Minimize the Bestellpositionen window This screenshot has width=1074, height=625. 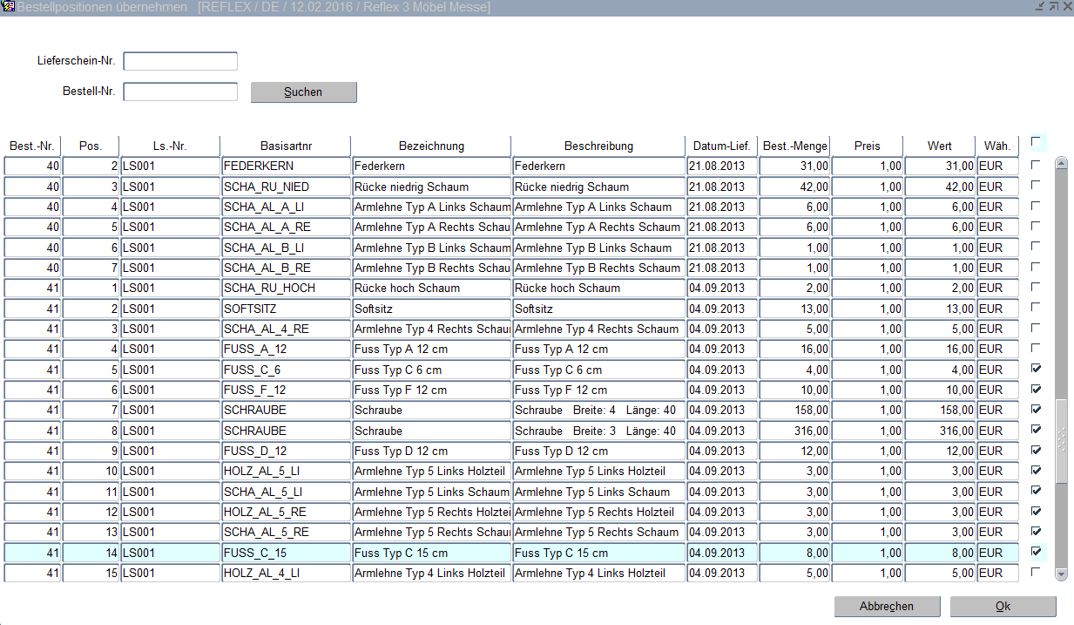tap(1039, 7)
